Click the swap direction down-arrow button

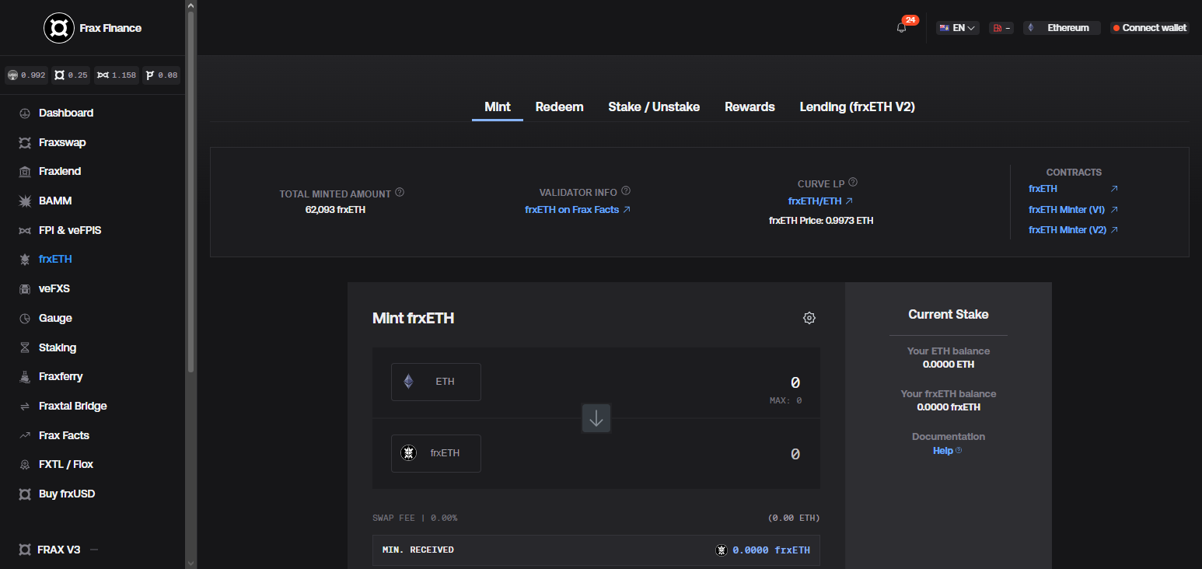point(596,418)
